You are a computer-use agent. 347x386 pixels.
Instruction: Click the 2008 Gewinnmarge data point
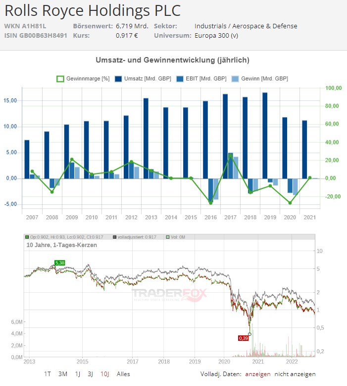(x=52, y=192)
